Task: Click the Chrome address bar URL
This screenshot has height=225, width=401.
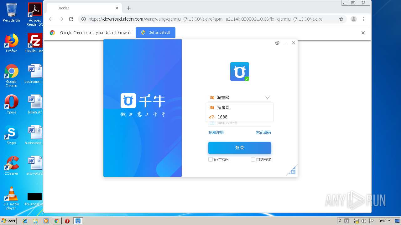Action: pyautogui.click(x=205, y=19)
